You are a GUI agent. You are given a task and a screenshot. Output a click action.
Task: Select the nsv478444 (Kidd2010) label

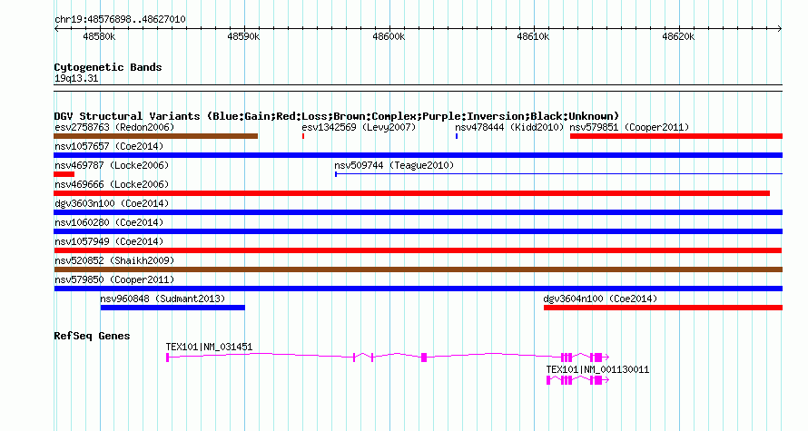coord(509,127)
